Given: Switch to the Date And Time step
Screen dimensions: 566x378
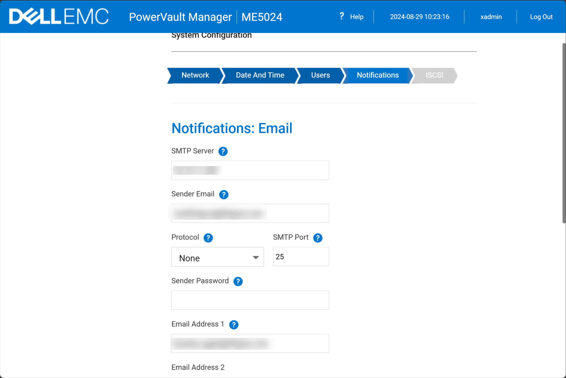Looking at the screenshot, I should (260, 75).
